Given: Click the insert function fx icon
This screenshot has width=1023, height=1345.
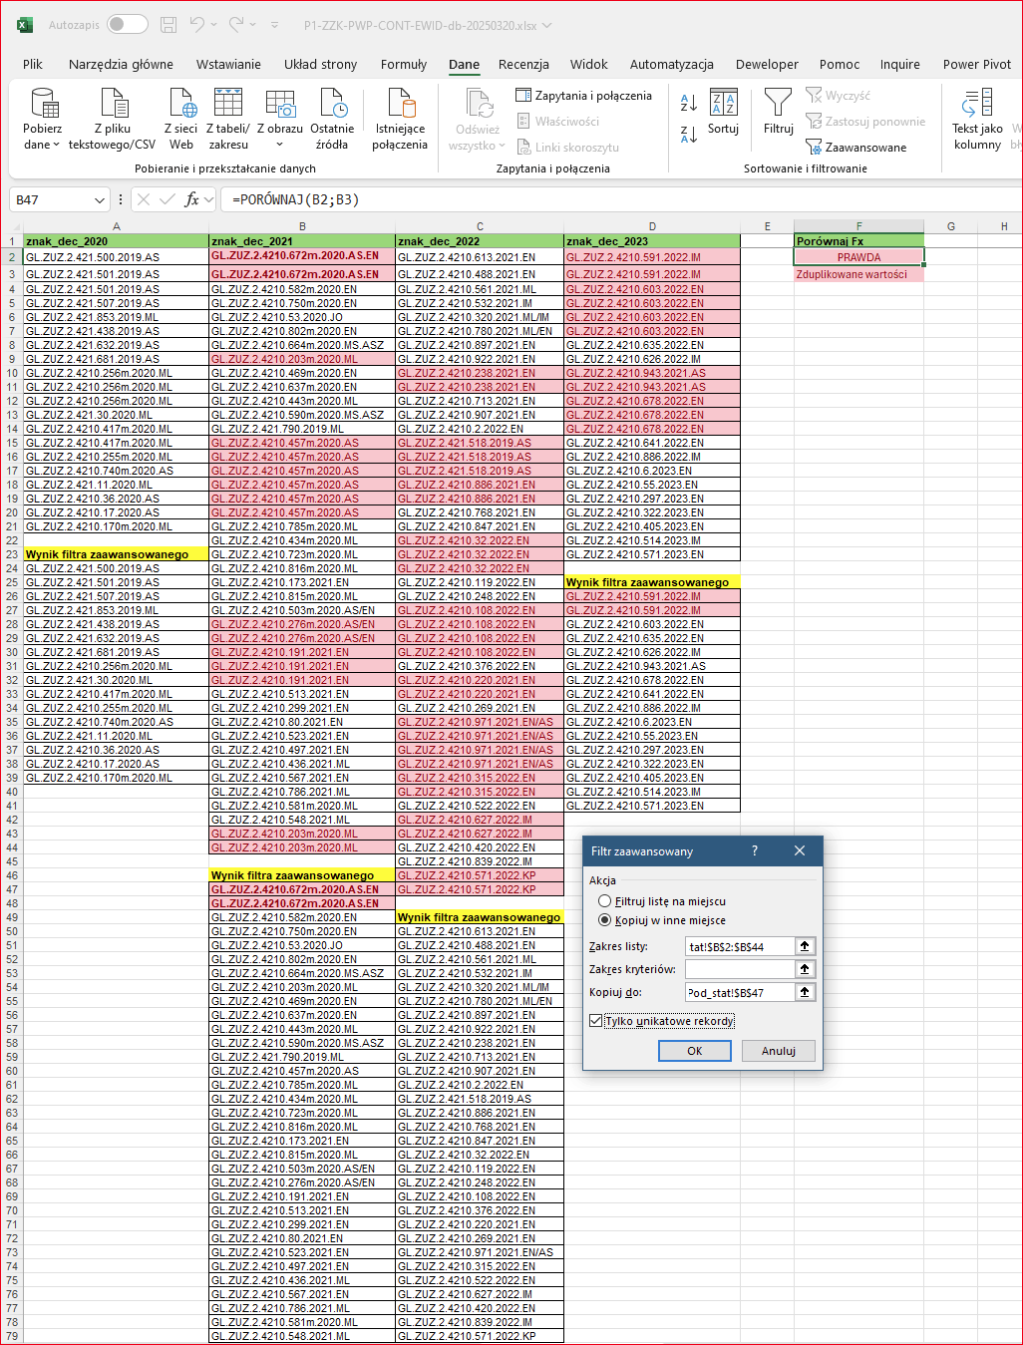Looking at the screenshot, I should coord(191,200).
